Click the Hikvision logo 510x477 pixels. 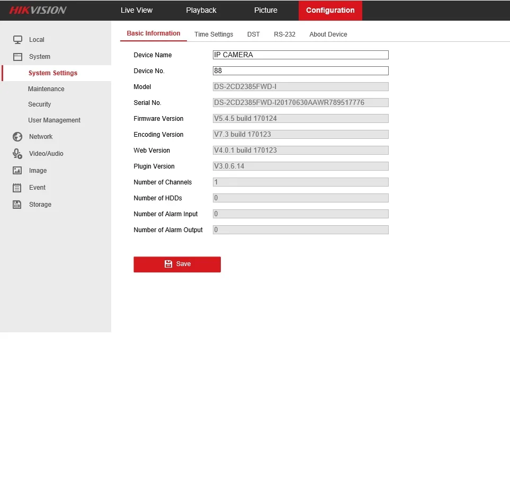(38, 10)
